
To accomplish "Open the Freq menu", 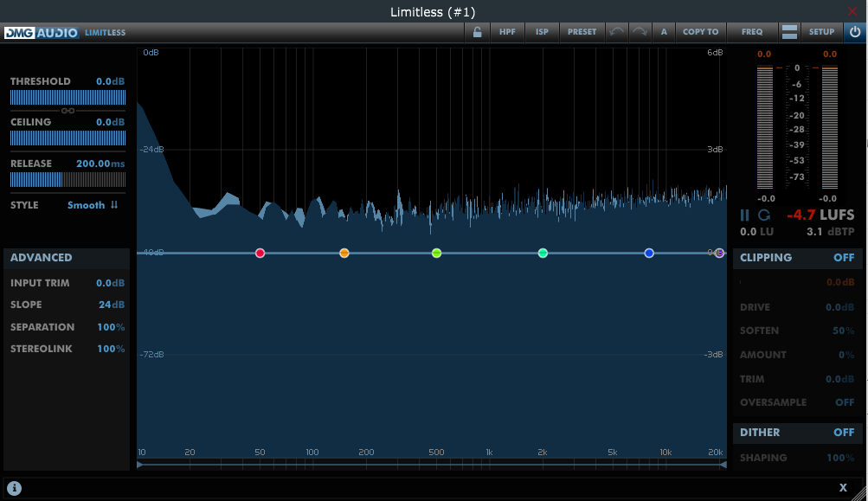I will click(x=752, y=32).
